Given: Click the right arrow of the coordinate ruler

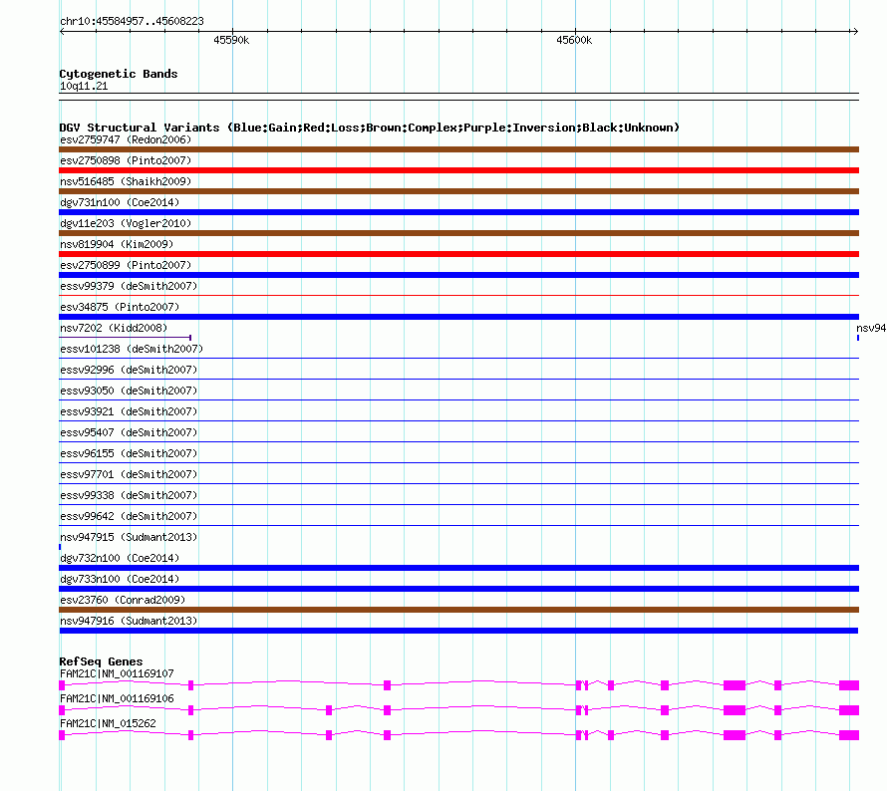Looking at the screenshot, I should coord(855,32).
